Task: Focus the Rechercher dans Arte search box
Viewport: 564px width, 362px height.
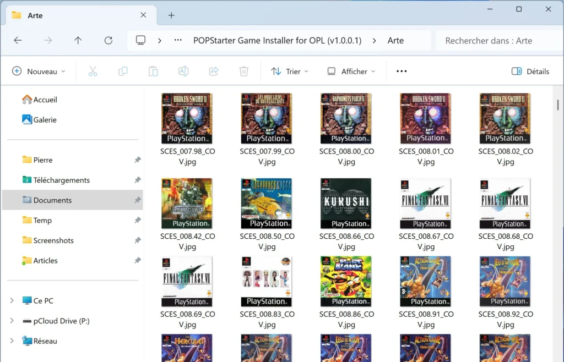Action: tap(499, 41)
